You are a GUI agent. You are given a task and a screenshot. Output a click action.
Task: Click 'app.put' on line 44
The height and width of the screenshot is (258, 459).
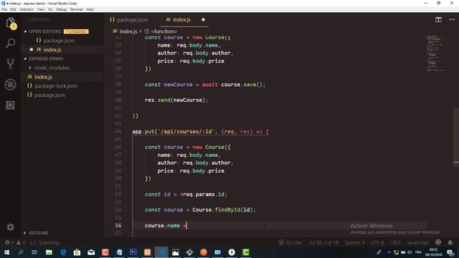(x=143, y=132)
